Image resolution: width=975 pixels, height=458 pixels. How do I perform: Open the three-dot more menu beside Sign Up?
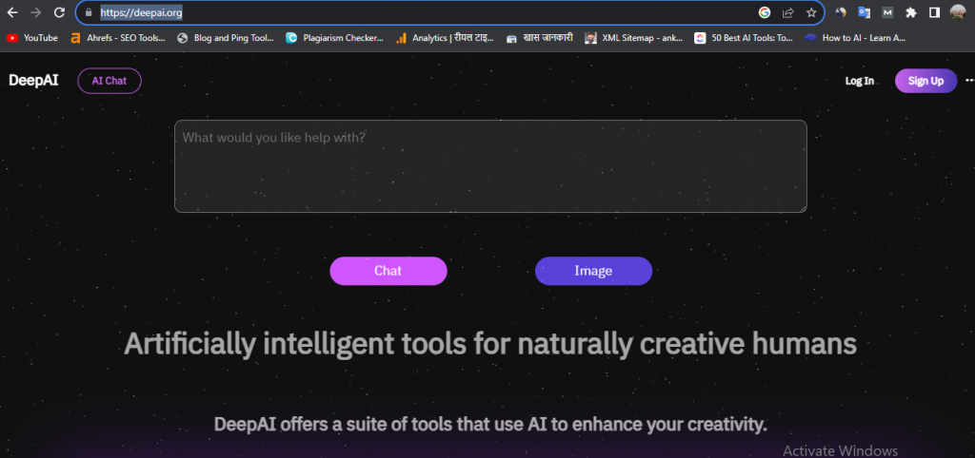pyautogui.click(x=969, y=81)
